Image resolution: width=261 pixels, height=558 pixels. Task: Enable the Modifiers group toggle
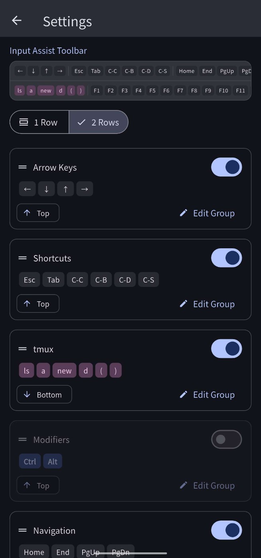pyautogui.click(x=226, y=439)
